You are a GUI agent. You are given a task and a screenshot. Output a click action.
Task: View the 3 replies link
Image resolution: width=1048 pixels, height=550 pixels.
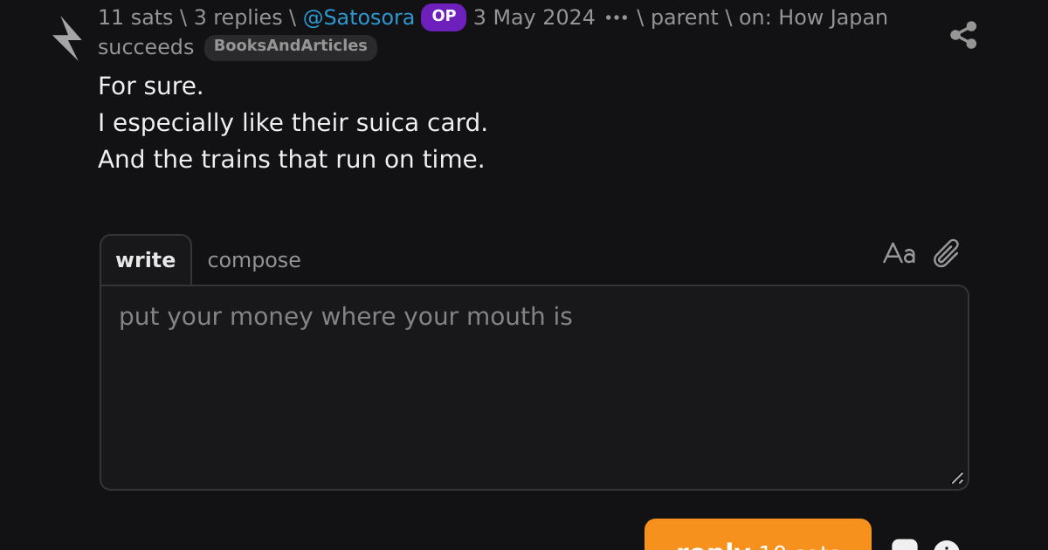coord(238,17)
